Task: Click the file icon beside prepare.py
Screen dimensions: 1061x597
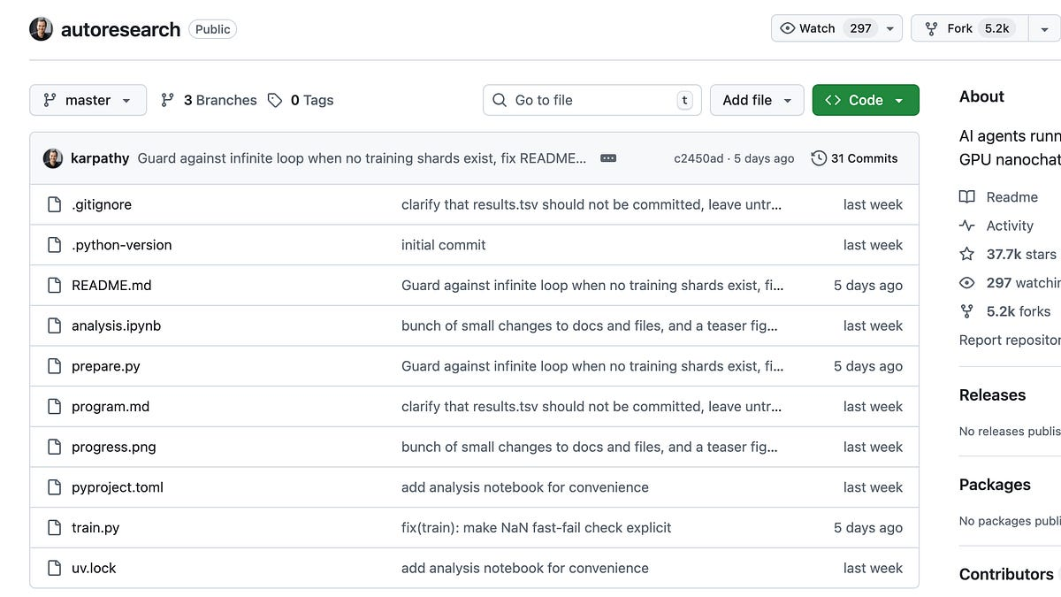Action: click(55, 366)
